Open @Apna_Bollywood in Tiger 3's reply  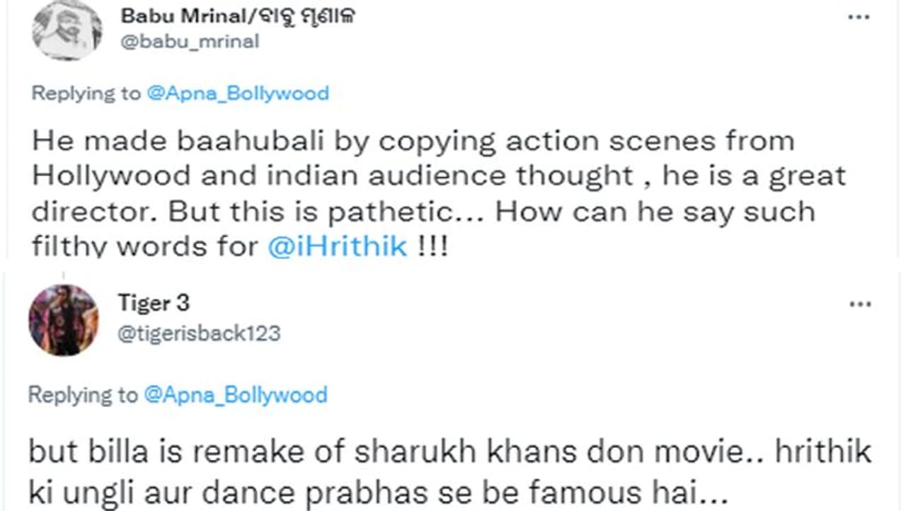pyautogui.click(x=235, y=395)
